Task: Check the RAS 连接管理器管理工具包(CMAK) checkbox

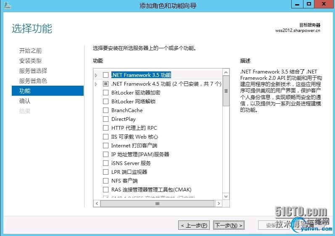Action: [106, 189]
